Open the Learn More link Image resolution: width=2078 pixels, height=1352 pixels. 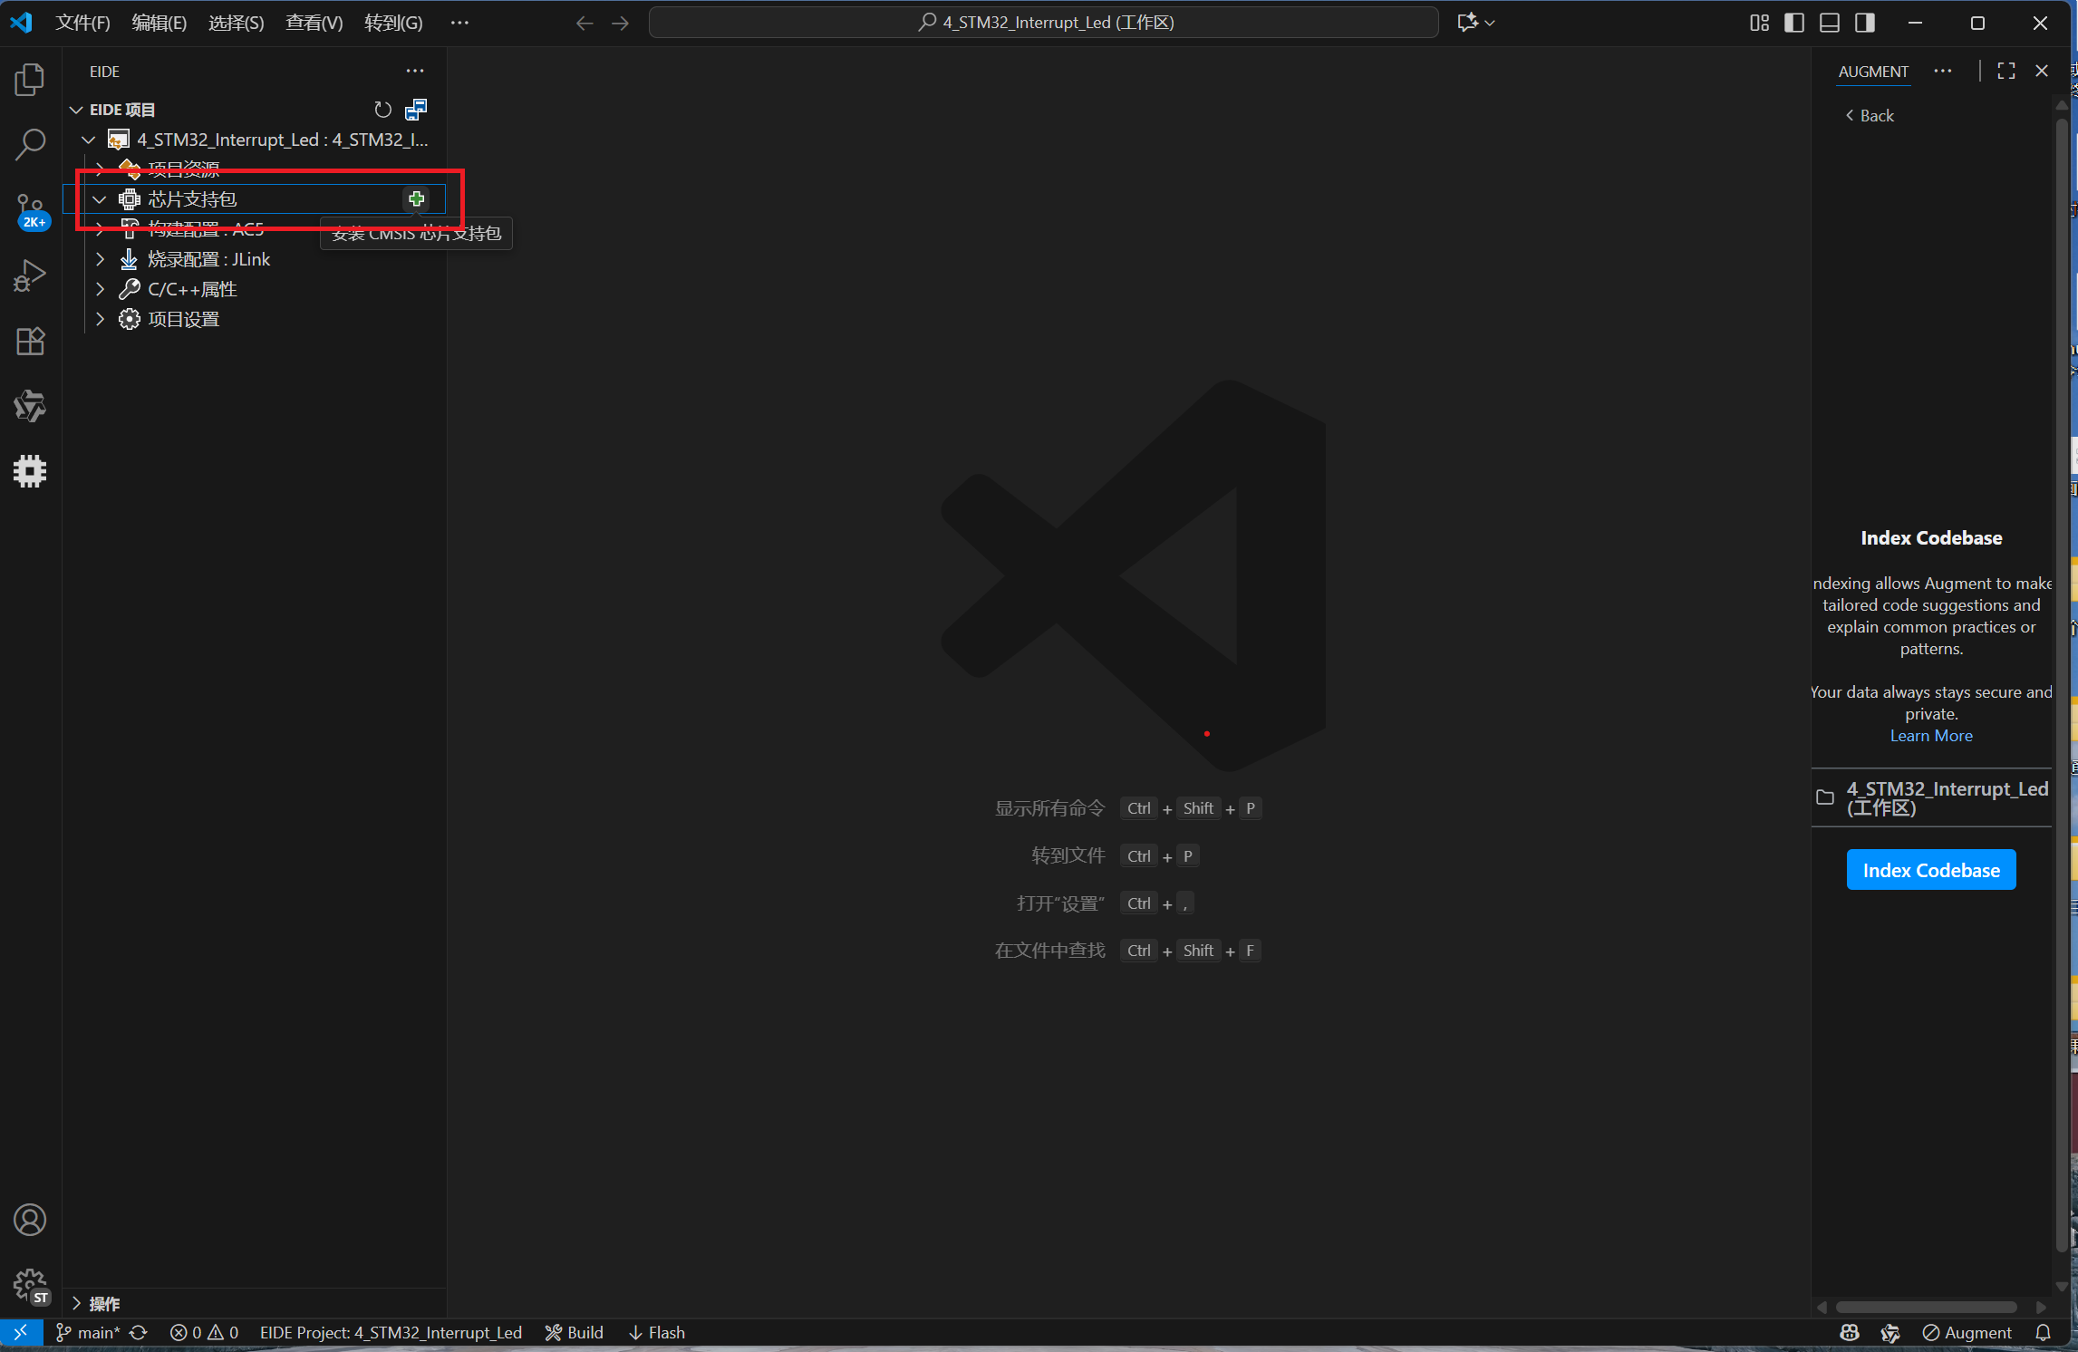tap(1930, 736)
